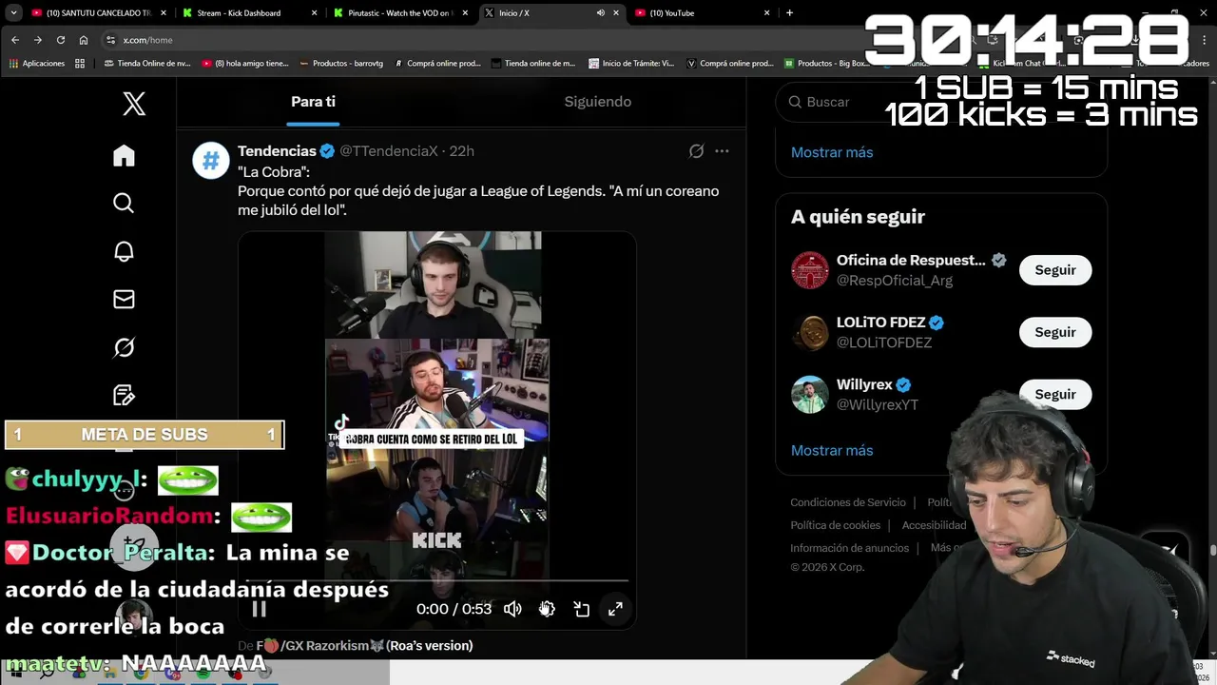Open Productos - Big Box bookmark
The width and height of the screenshot is (1217, 685).
pyautogui.click(x=827, y=64)
